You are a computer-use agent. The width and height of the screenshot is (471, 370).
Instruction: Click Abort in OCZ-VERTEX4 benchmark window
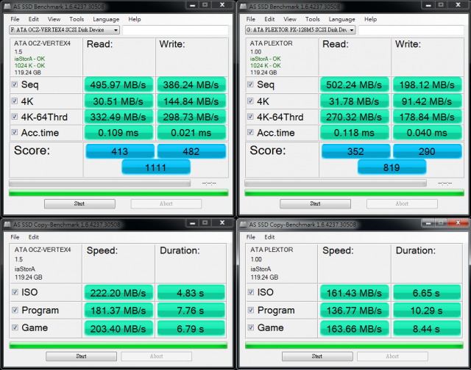166,204
